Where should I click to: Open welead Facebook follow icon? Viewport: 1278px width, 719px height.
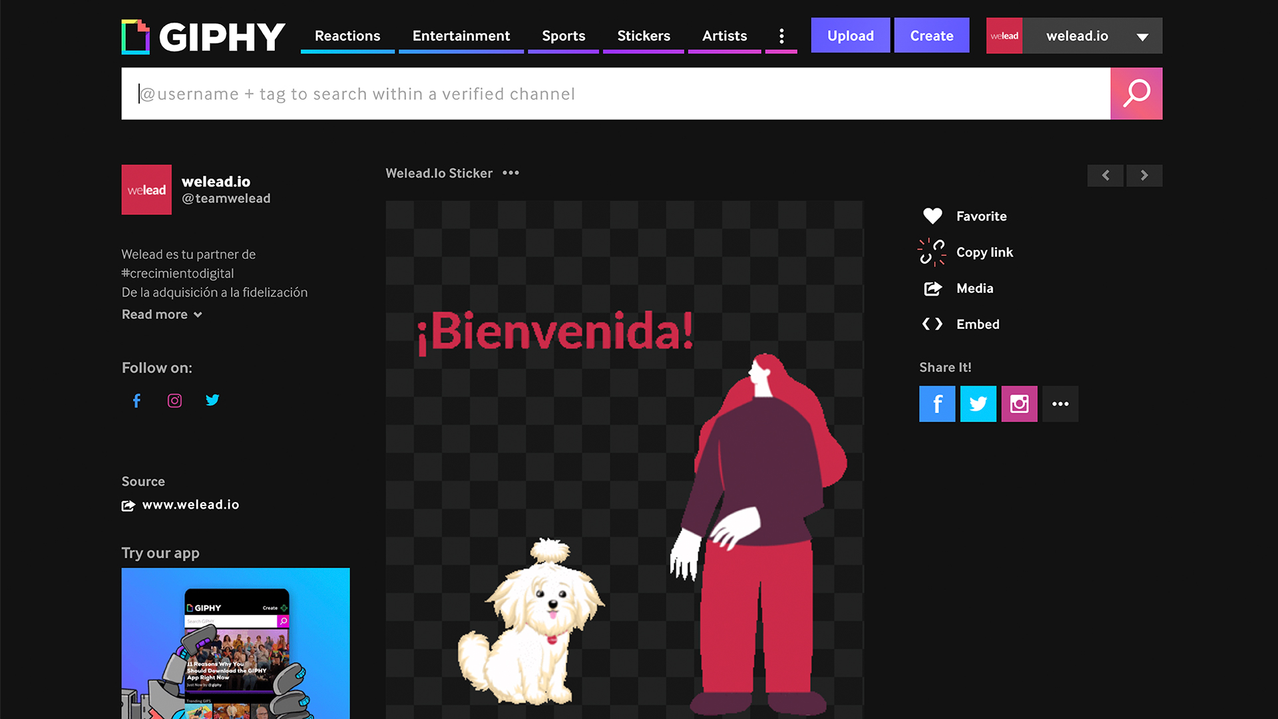(x=136, y=400)
